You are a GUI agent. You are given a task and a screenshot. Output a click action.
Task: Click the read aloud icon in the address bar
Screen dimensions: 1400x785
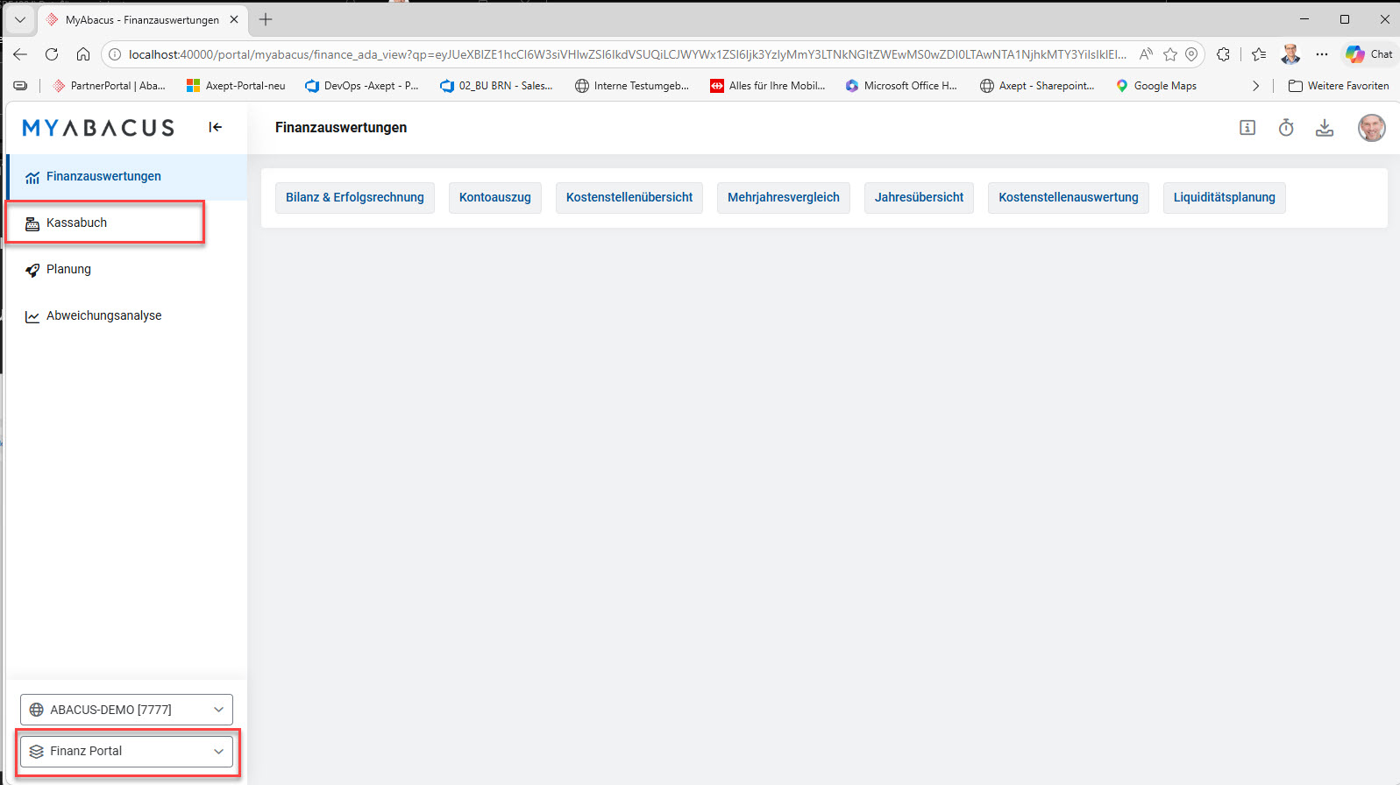point(1146,54)
